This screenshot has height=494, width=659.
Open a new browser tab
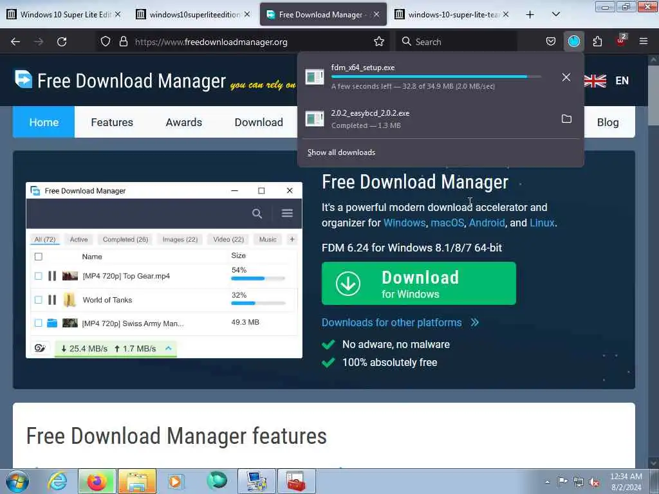(x=530, y=15)
